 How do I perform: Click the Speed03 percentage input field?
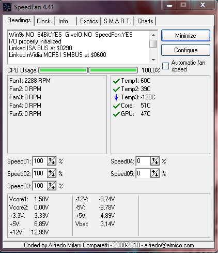click(40, 186)
